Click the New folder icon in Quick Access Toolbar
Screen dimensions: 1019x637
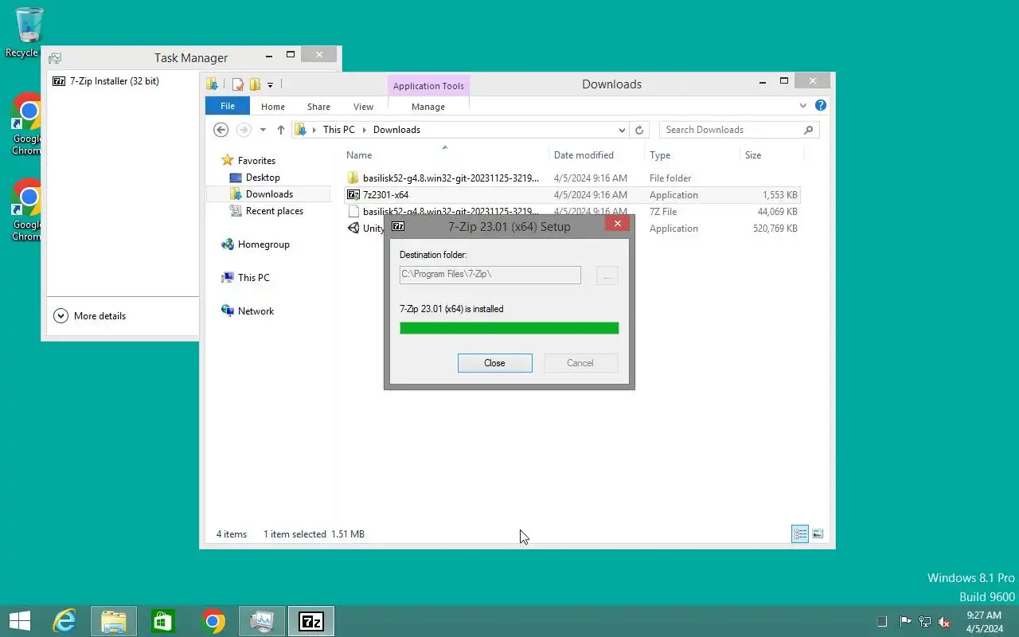pyautogui.click(x=255, y=84)
